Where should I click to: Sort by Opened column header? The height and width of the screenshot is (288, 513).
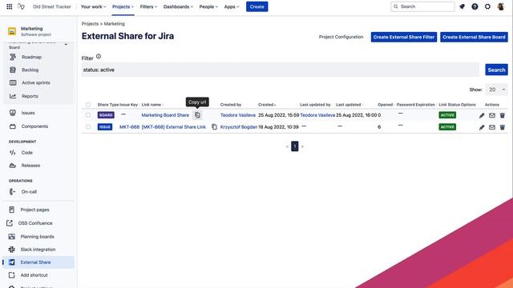(386, 105)
